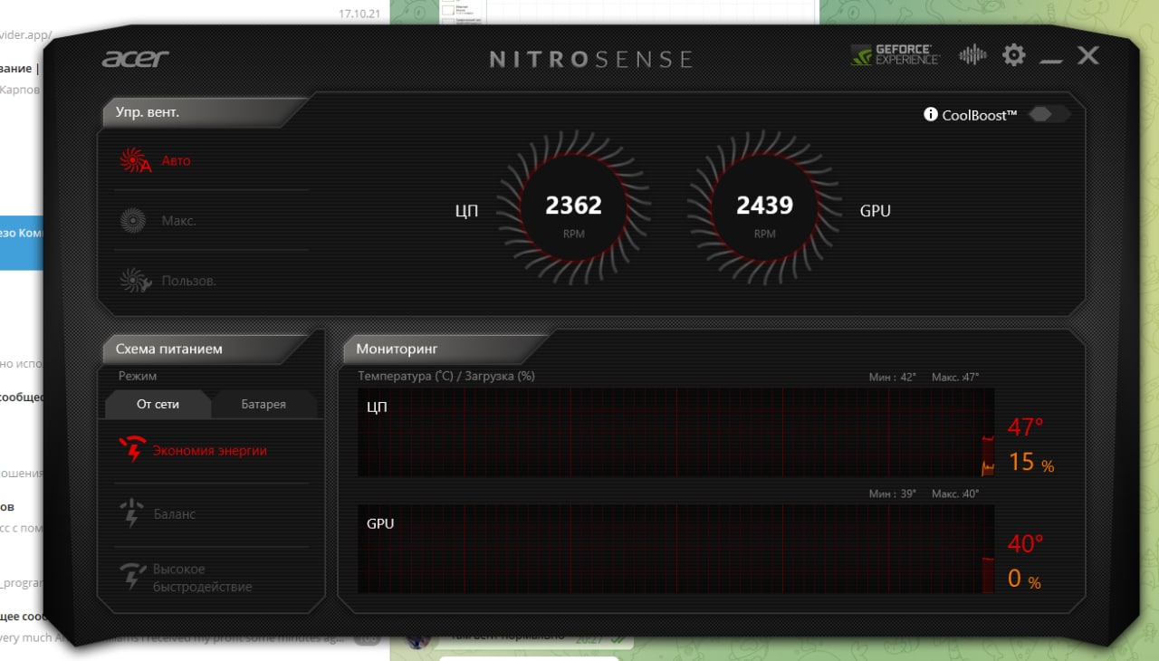
Task: Click the Acer logo
Action: click(x=135, y=59)
